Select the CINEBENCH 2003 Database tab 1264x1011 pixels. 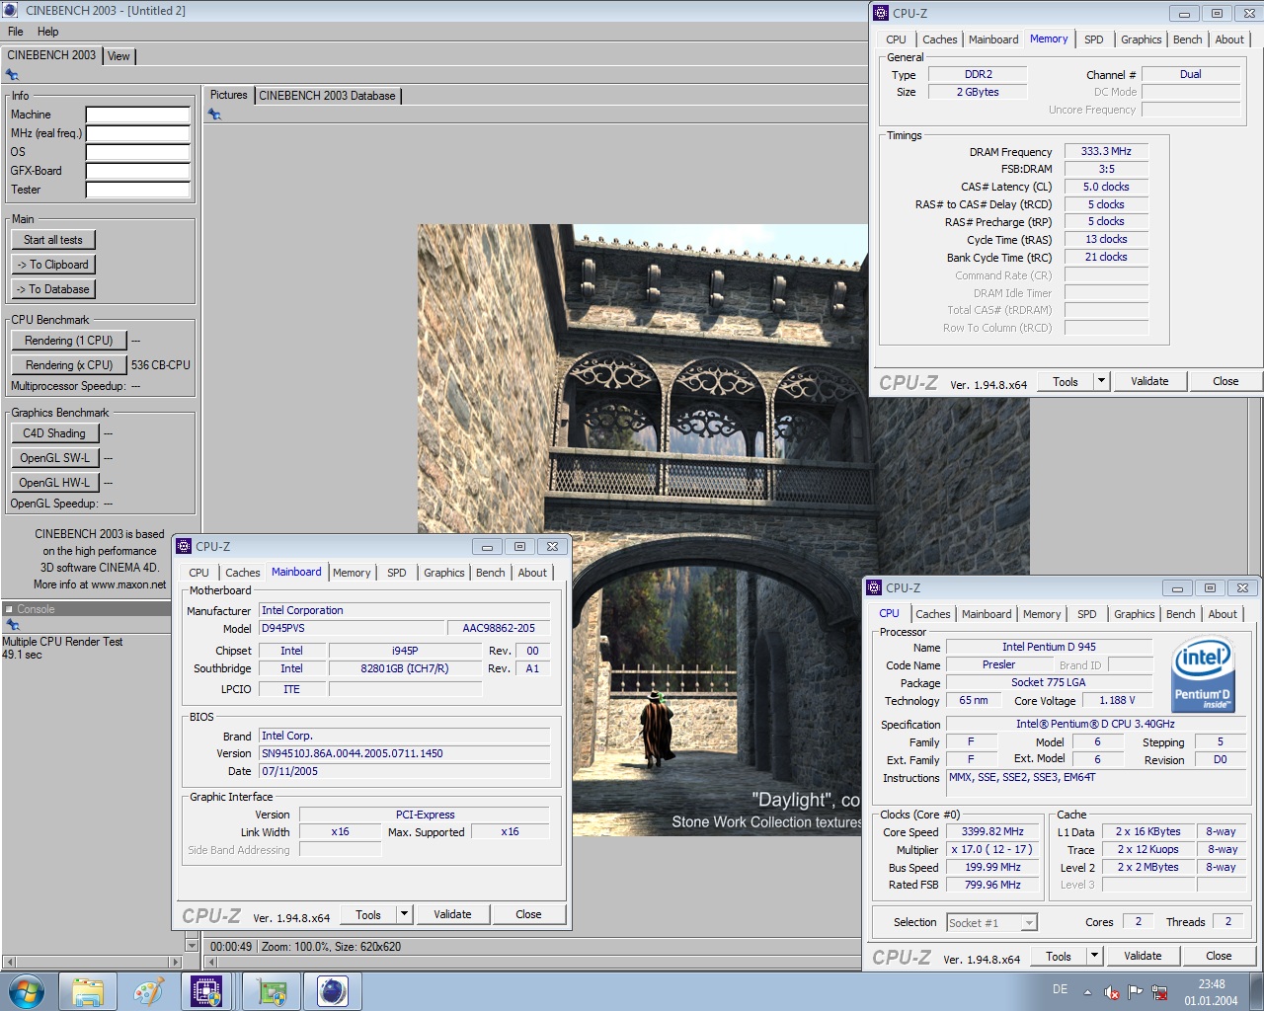pos(328,96)
